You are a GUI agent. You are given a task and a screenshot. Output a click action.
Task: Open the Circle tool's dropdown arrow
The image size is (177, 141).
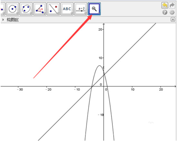pos(17,14)
